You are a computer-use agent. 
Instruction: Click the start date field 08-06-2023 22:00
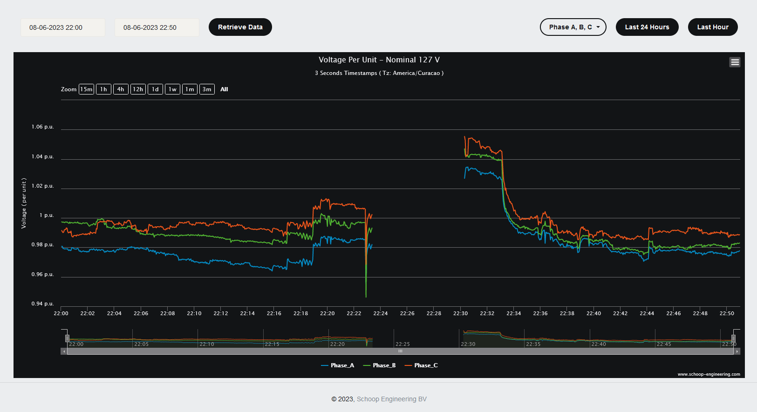pyautogui.click(x=62, y=27)
